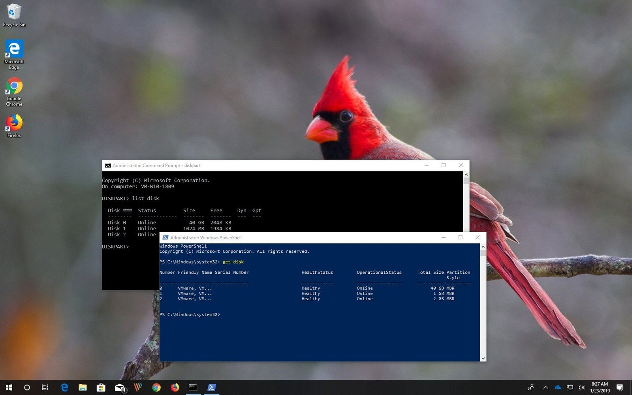Open the Task View button
This screenshot has height=395, width=632.
pyautogui.click(x=45, y=387)
